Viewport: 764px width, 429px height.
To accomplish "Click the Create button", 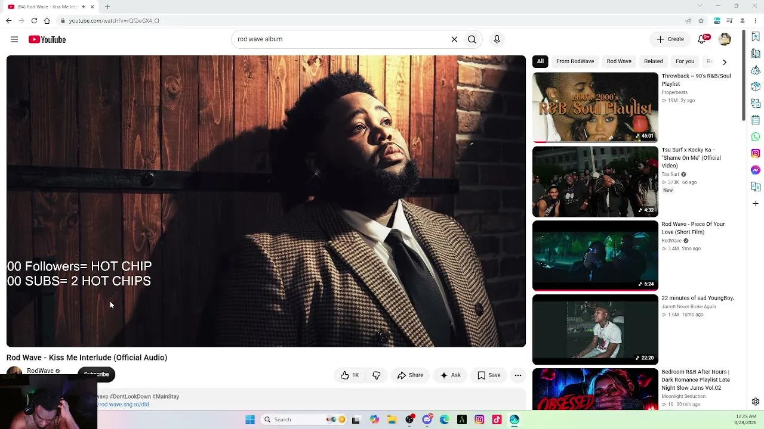I will 670,39.
